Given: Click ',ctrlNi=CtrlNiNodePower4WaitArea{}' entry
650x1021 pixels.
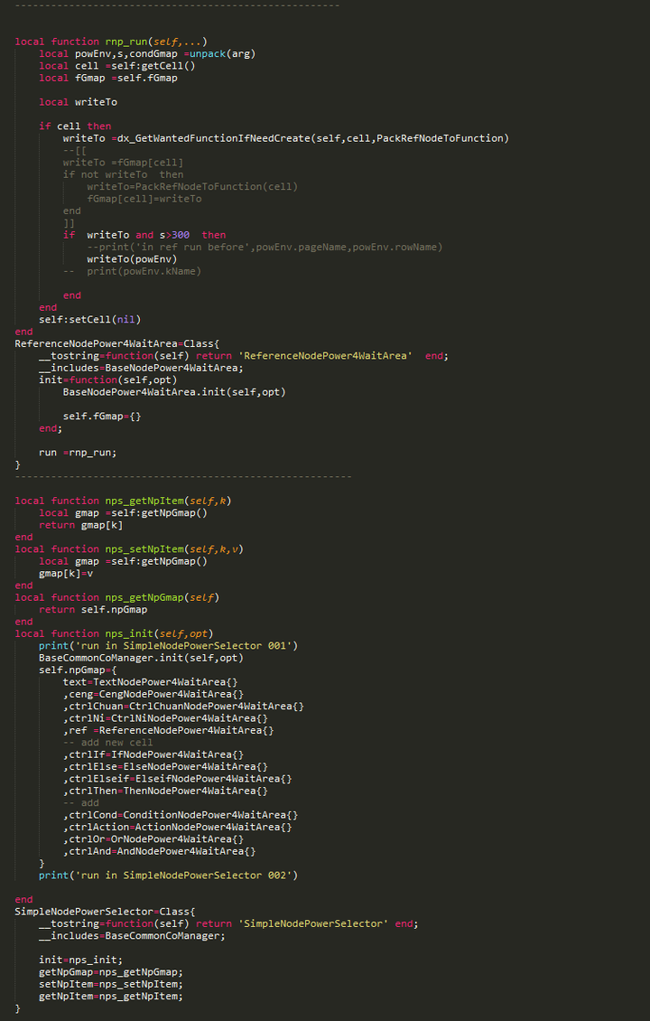Looking at the screenshot, I should [165, 718].
